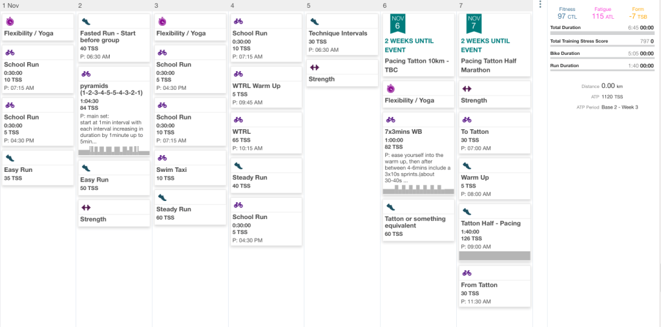Screen dimensions: 661x327
Task: Click the bike icon on pyramids workout
Action: pyautogui.click(x=86, y=74)
